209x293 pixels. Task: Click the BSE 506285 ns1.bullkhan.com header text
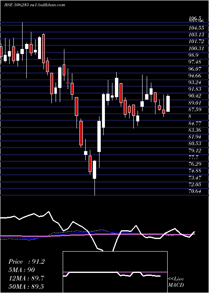point(35,5)
